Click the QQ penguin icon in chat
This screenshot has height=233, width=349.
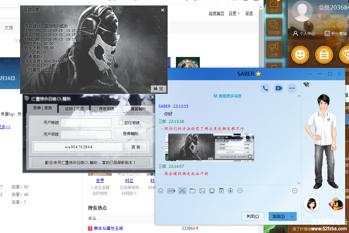tap(336, 204)
